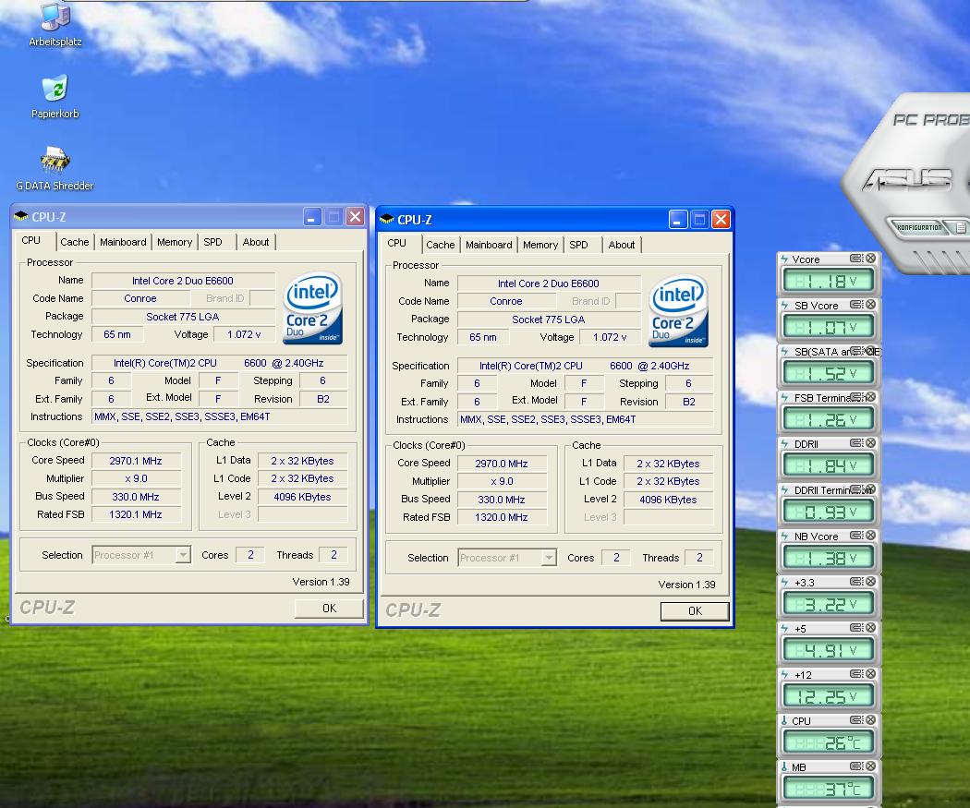The width and height of the screenshot is (970, 808).
Task: Open settings icon on the SB(SATA and PCIE) panel
Action: click(856, 351)
